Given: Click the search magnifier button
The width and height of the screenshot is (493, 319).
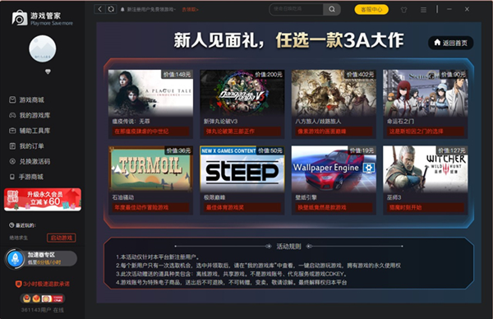Looking at the screenshot, I should point(332,9).
